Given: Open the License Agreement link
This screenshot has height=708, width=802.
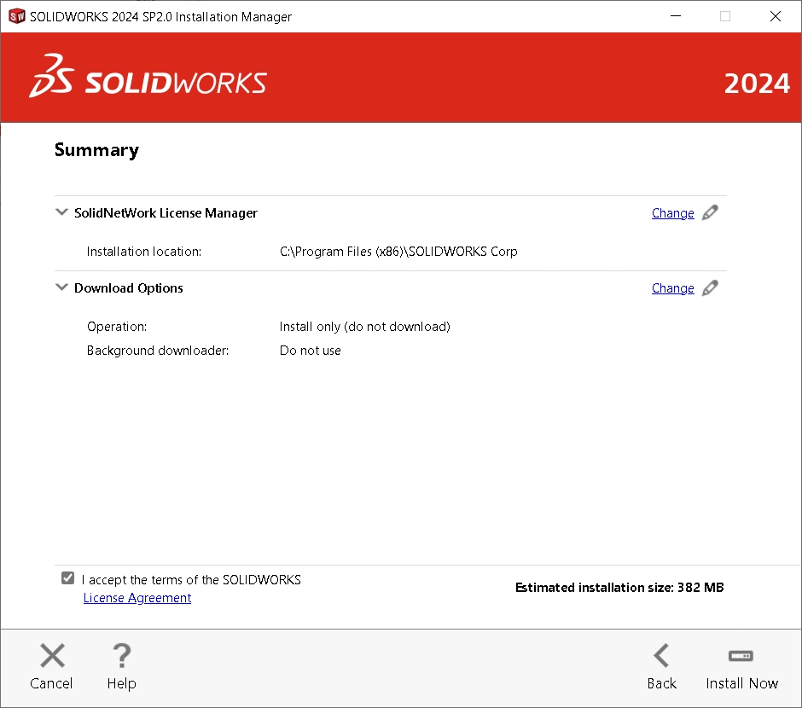Looking at the screenshot, I should (137, 598).
